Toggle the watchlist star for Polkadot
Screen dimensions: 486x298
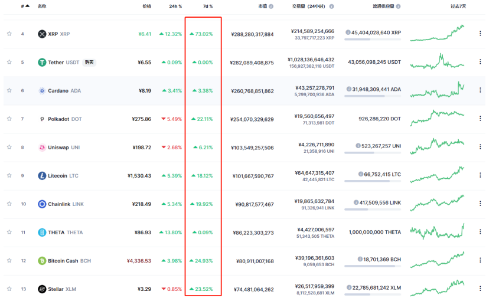pos(9,119)
